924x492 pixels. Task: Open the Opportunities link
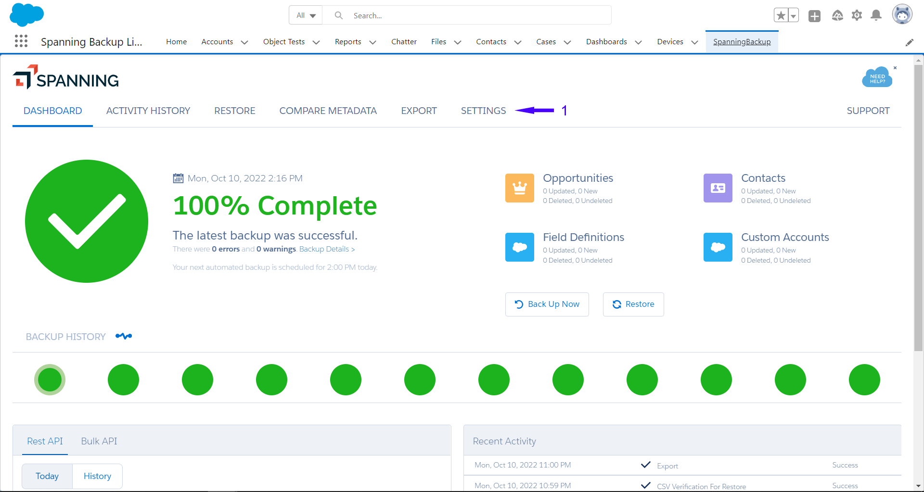click(578, 178)
